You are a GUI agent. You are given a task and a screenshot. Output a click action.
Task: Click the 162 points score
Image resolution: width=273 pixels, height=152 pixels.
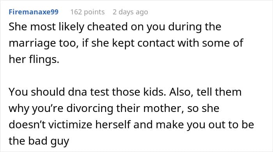point(87,12)
